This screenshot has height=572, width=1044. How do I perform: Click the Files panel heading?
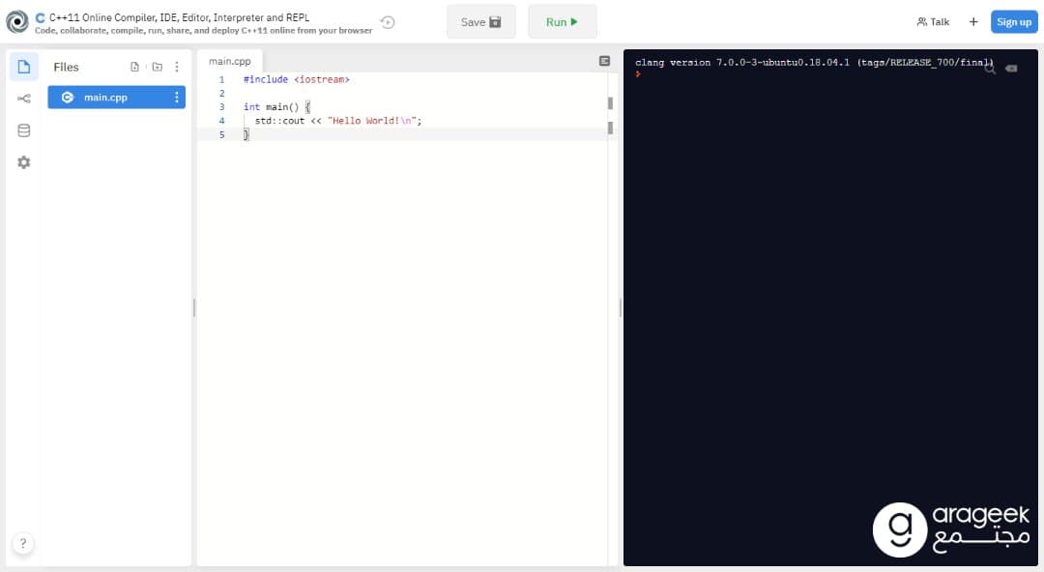pyautogui.click(x=66, y=67)
